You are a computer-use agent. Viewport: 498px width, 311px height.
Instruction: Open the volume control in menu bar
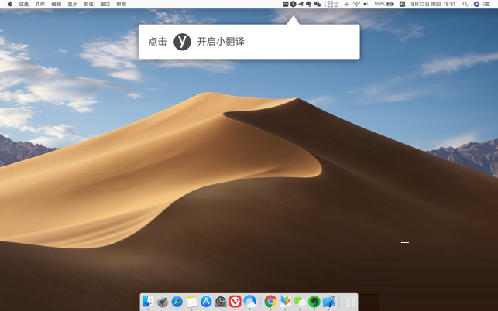pyautogui.click(x=366, y=4)
